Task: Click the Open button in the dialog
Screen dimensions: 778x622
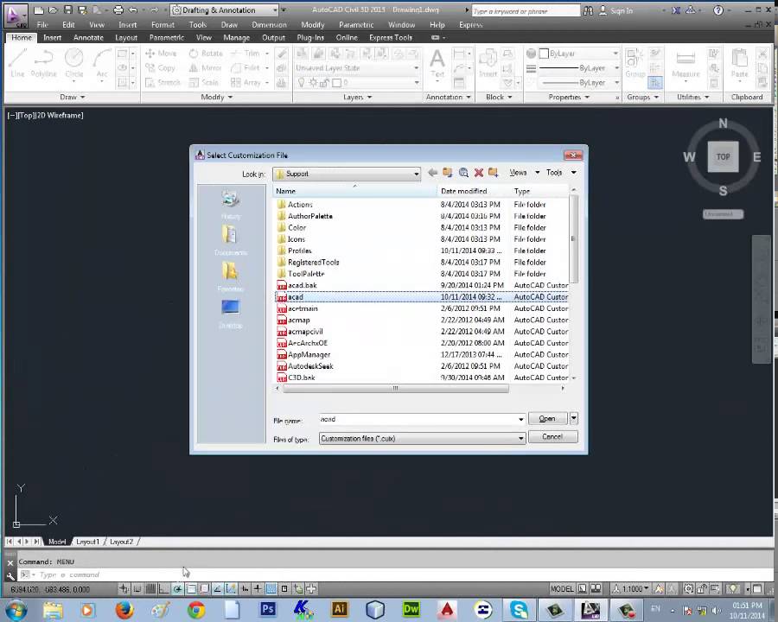Action: point(548,419)
